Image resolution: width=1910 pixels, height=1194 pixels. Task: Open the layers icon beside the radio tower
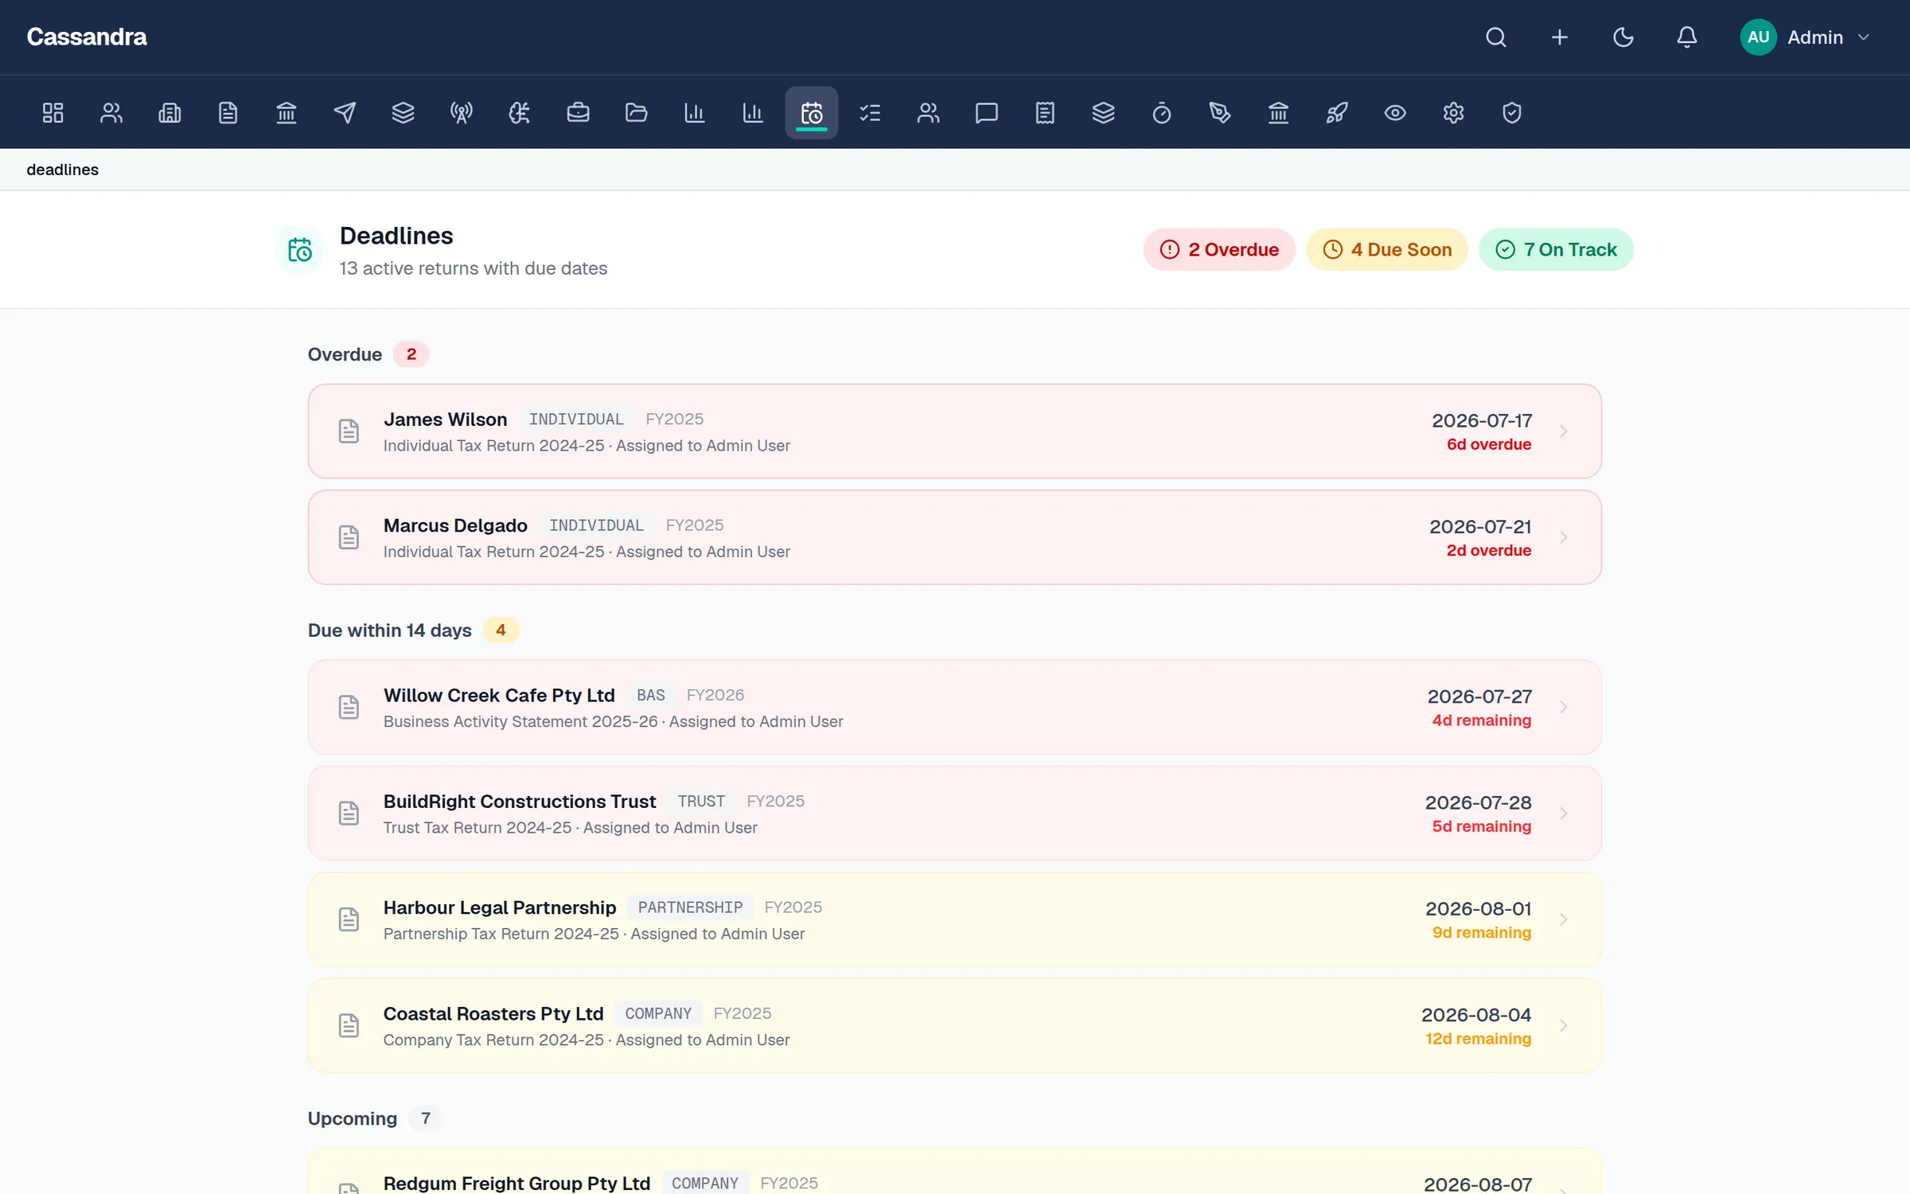point(403,112)
